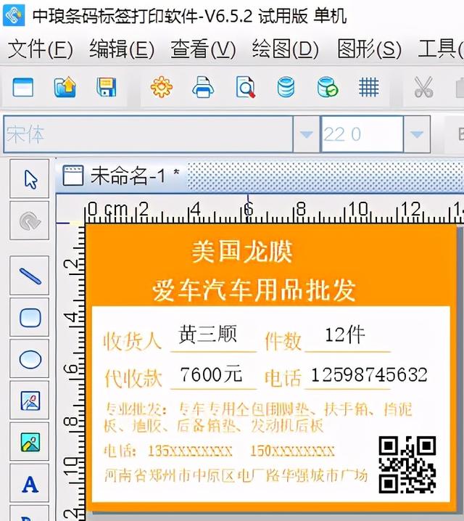This screenshot has width=464, height=521.
Task: Click the recipient name 黄三顺
Action: pos(208,335)
